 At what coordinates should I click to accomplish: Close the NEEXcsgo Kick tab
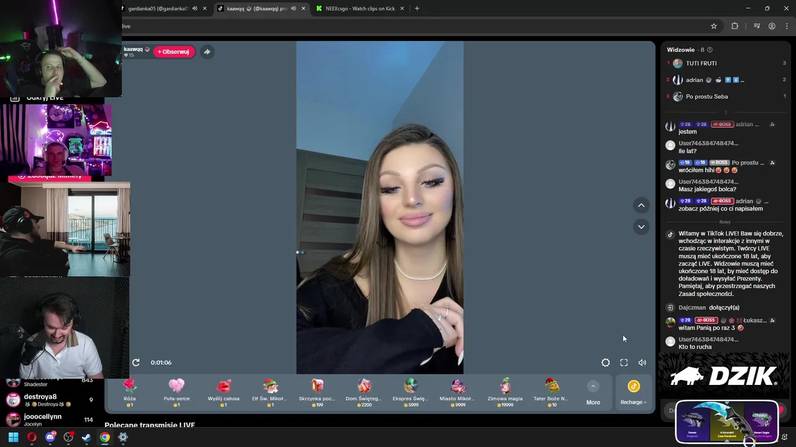point(402,9)
